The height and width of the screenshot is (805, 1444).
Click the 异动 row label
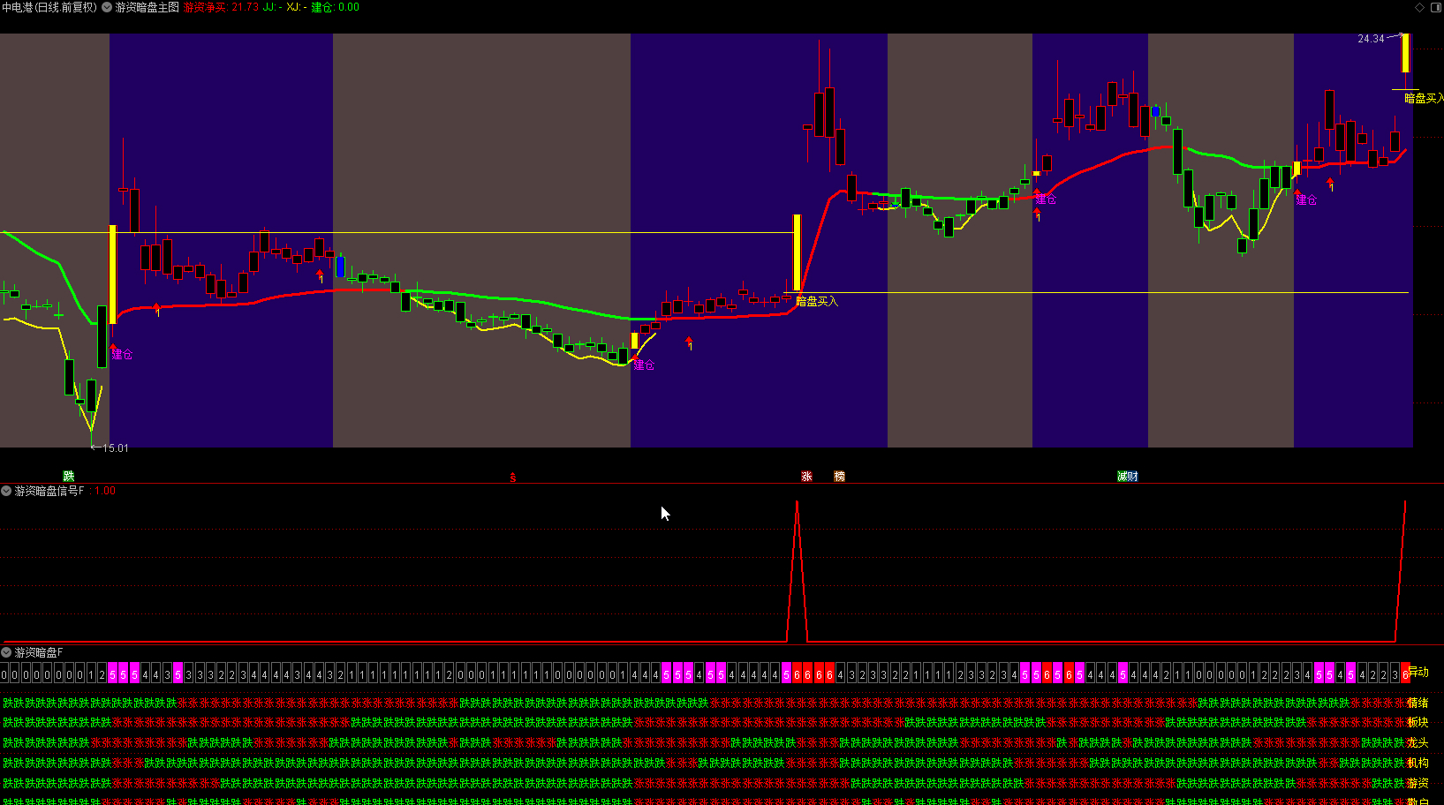tap(1418, 673)
